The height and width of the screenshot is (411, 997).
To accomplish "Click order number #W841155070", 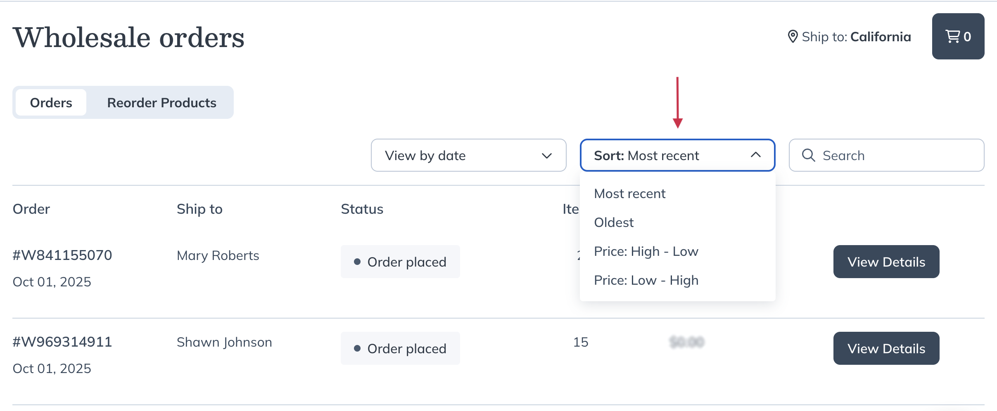I will coord(62,255).
